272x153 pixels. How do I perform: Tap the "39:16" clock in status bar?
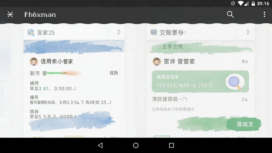[263, 3]
